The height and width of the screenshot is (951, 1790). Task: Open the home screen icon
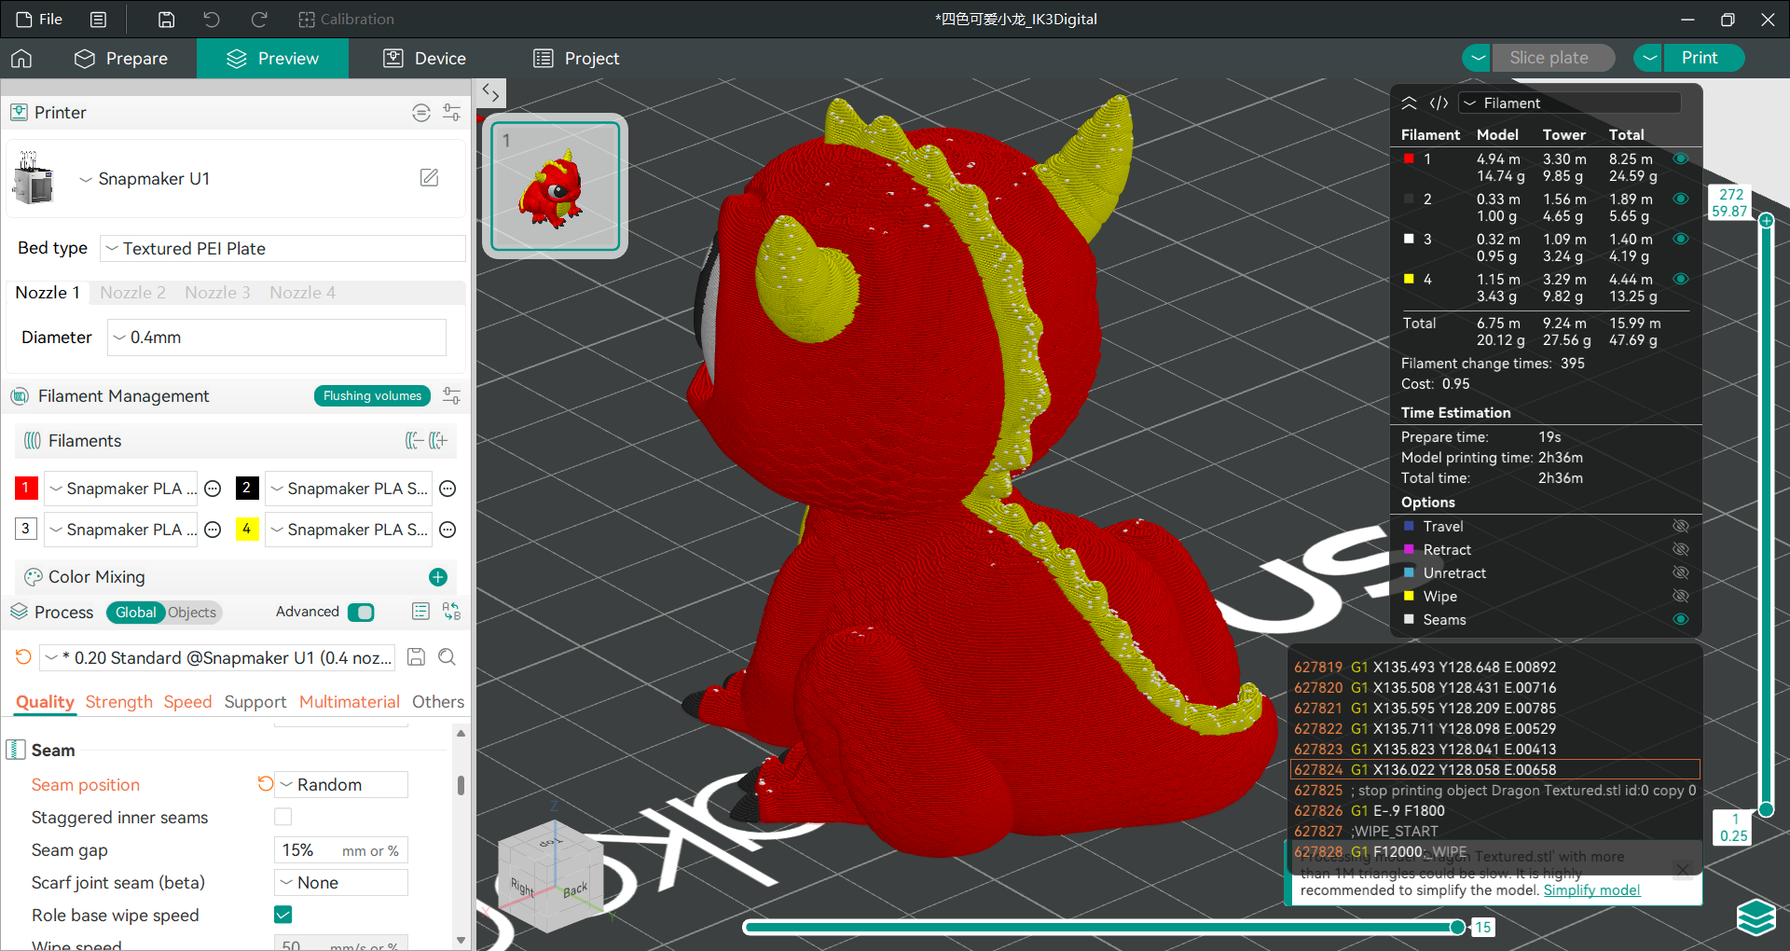point(21,59)
